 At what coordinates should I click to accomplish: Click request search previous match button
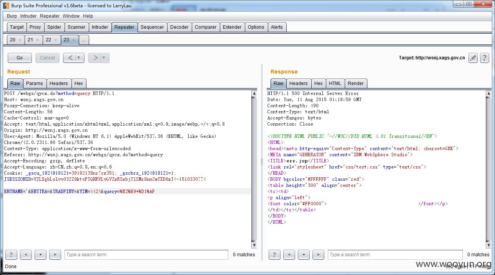[x=26, y=254]
